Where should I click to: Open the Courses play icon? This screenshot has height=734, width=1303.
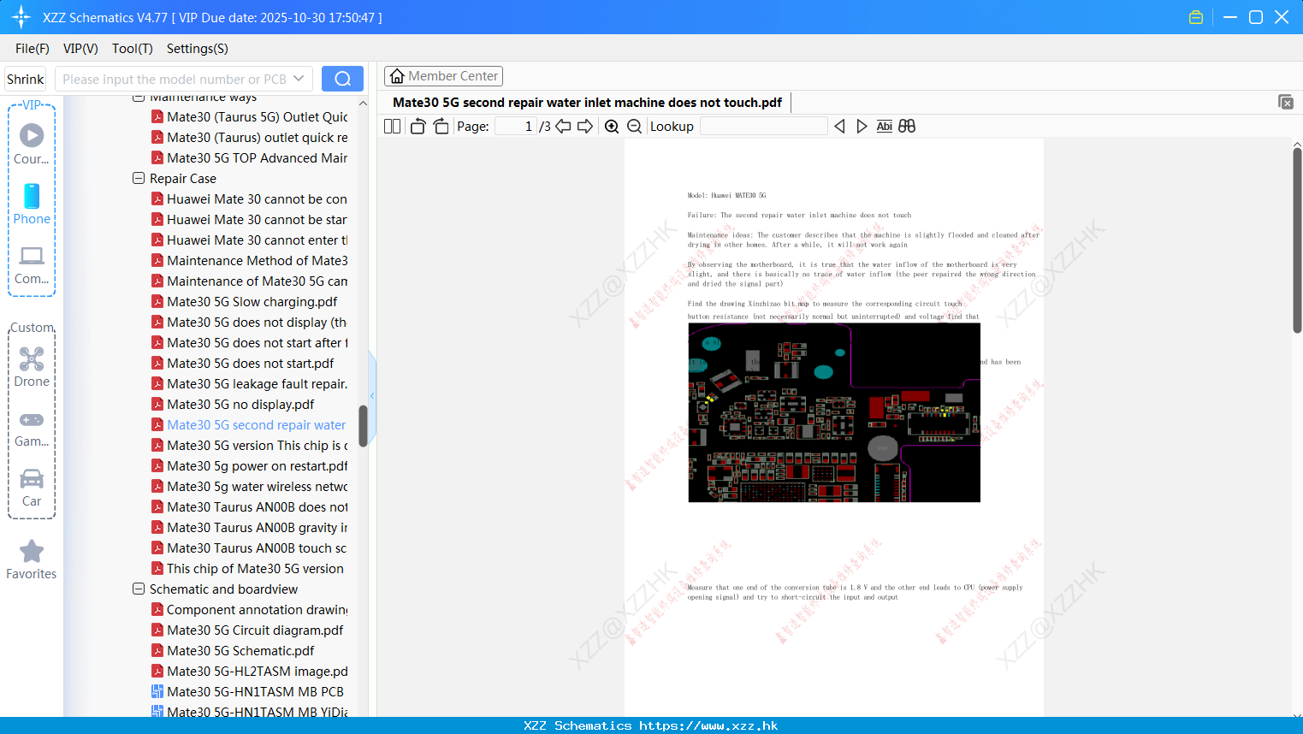(32, 135)
